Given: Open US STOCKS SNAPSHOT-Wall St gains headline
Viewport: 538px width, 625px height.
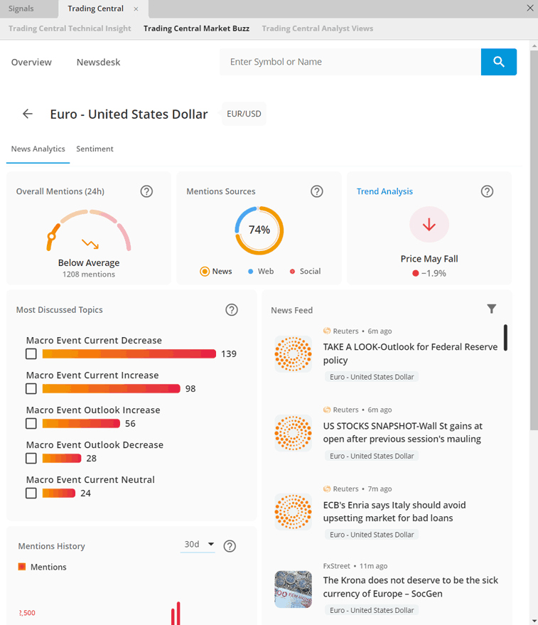Looking at the screenshot, I should pos(402,432).
